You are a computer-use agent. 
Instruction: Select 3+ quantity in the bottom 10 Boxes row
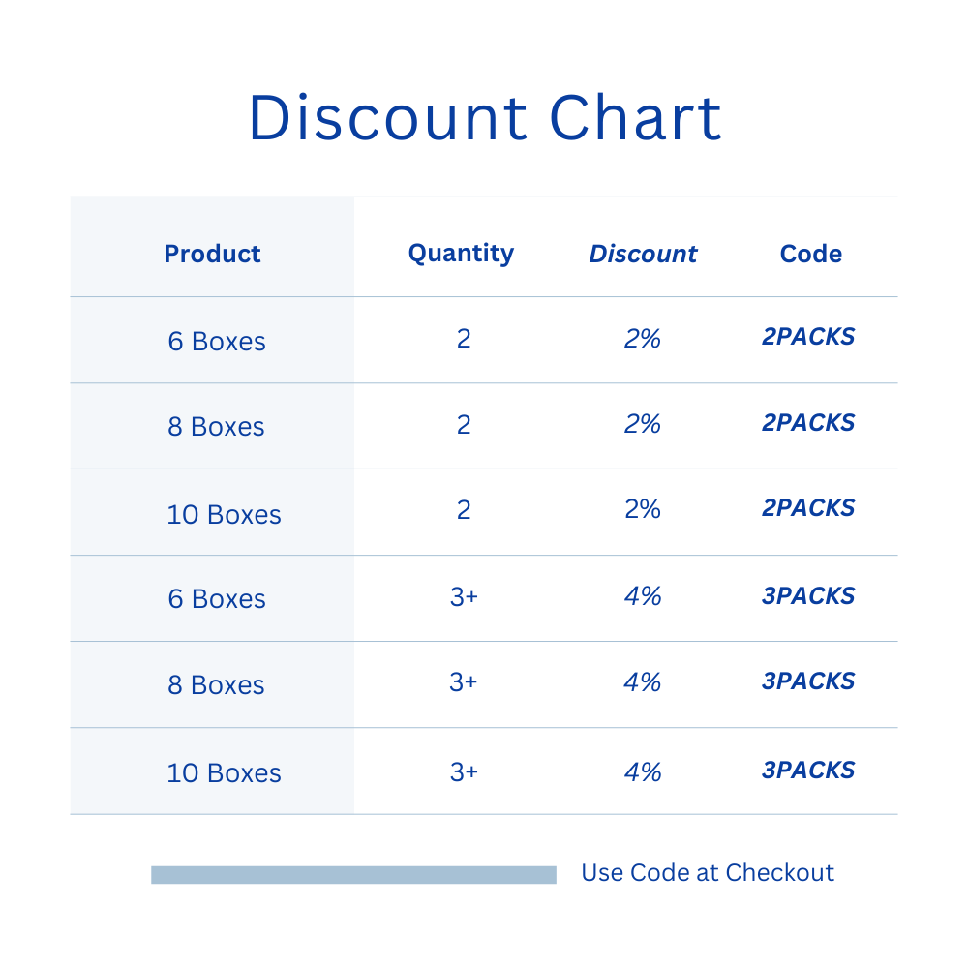(x=464, y=771)
